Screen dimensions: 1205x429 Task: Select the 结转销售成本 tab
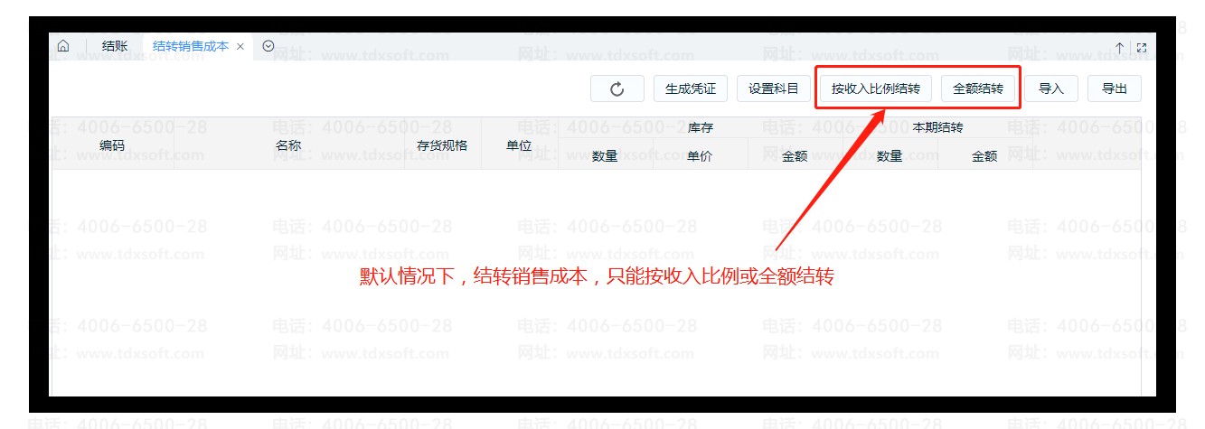click(x=190, y=47)
